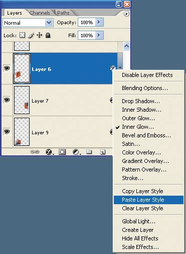186x254 pixels.
Task: Open Global Light from the menu
Action: coord(148,221)
